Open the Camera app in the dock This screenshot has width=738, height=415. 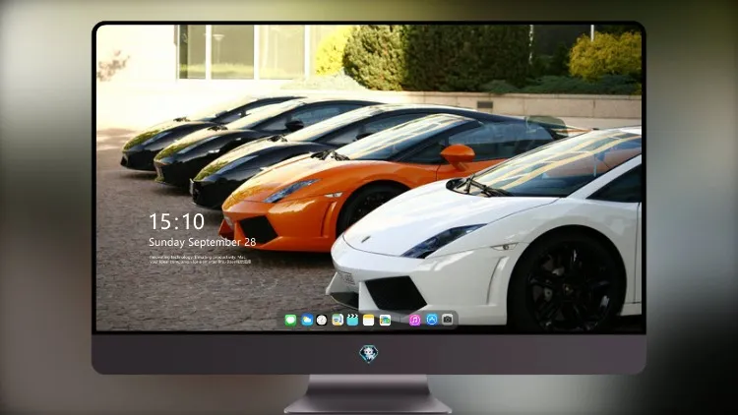(448, 320)
